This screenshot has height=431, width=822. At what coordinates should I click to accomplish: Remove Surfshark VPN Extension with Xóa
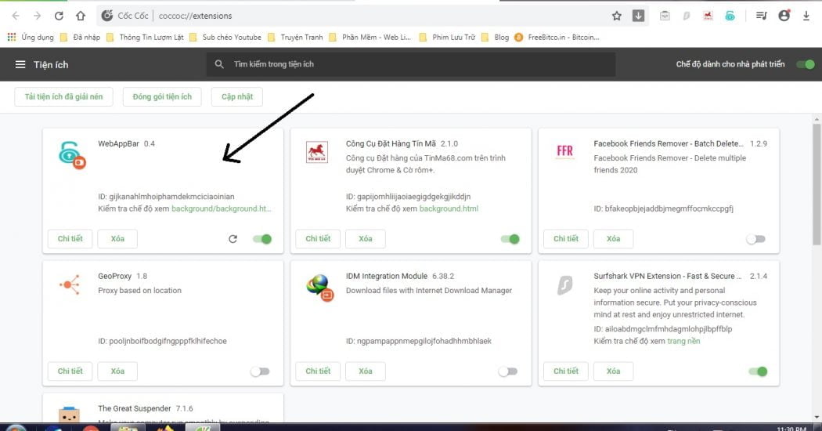[x=613, y=371]
